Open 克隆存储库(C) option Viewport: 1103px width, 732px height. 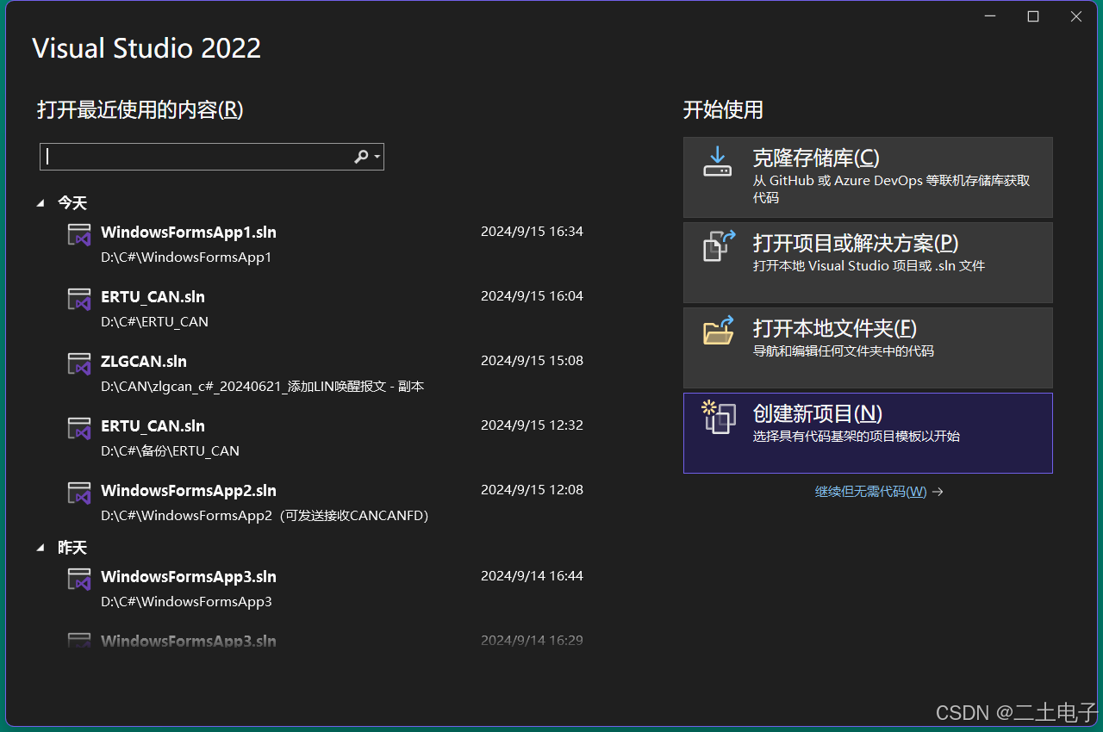tap(868, 177)
